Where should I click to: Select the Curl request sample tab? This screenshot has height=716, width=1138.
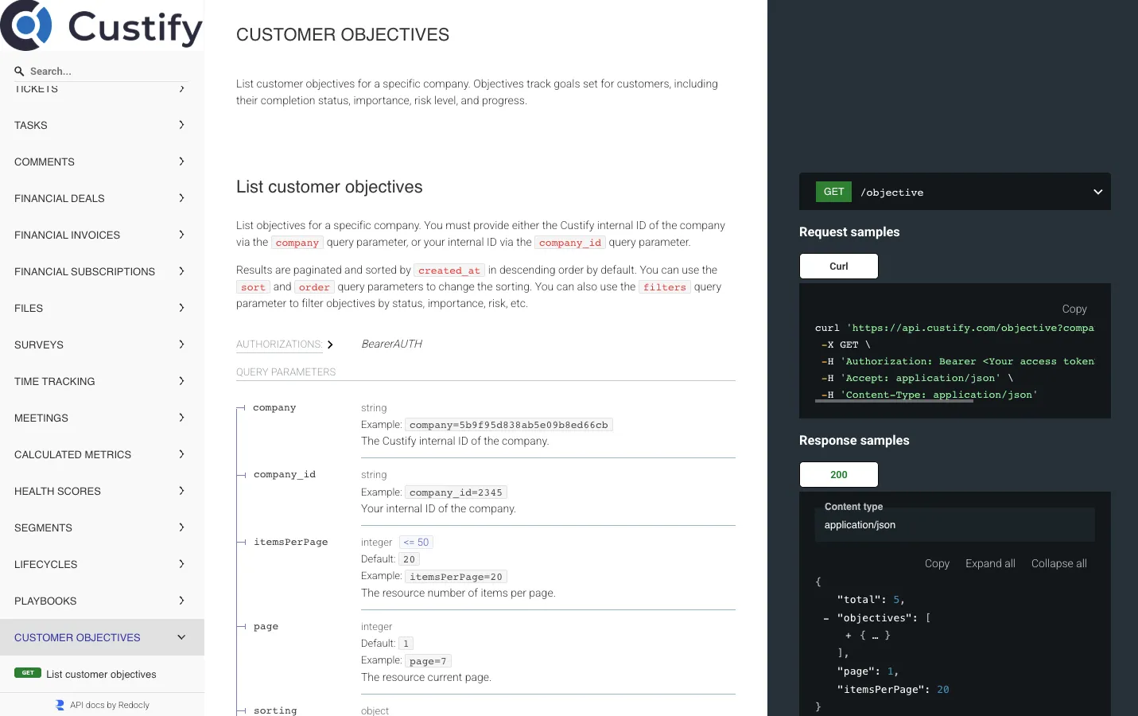click(x=839, y=267)
